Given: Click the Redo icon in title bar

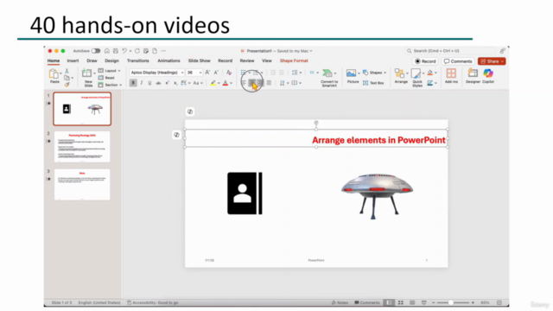Looking at the screenshot, I should tap(137, 51).
